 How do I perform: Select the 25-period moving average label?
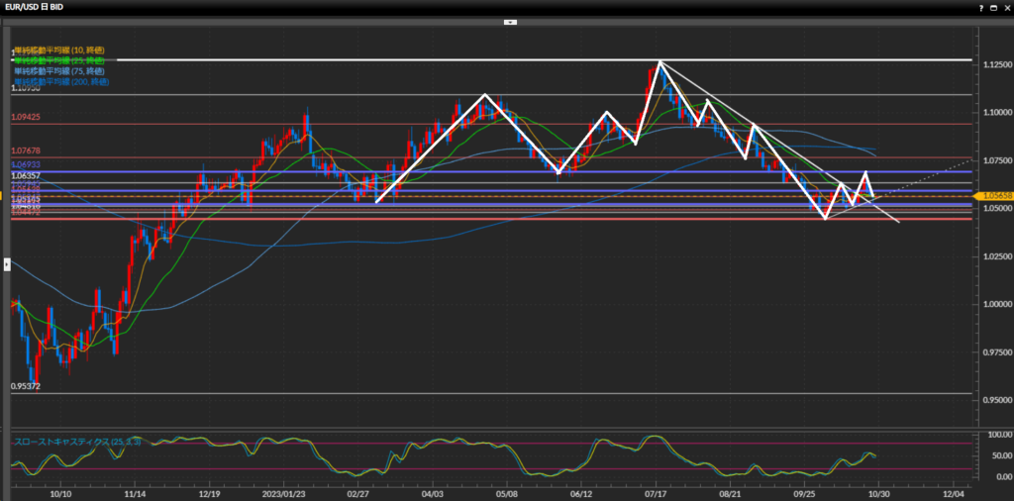(x=59, y=60)
